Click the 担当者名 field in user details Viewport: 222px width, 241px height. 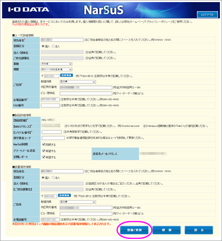[x=62, y=40]
